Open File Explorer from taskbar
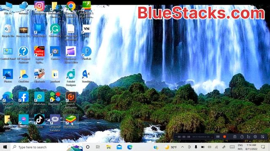Viewport: 270px width, 151px height. click(x=108, y=147)
